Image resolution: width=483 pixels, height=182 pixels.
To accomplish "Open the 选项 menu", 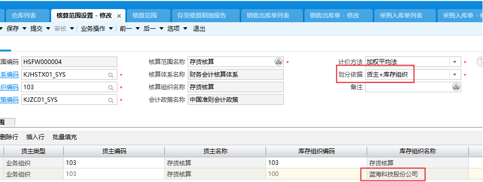I will coord(173,29).
